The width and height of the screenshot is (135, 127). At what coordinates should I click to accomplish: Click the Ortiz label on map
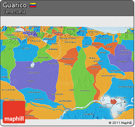coord(26,49)
